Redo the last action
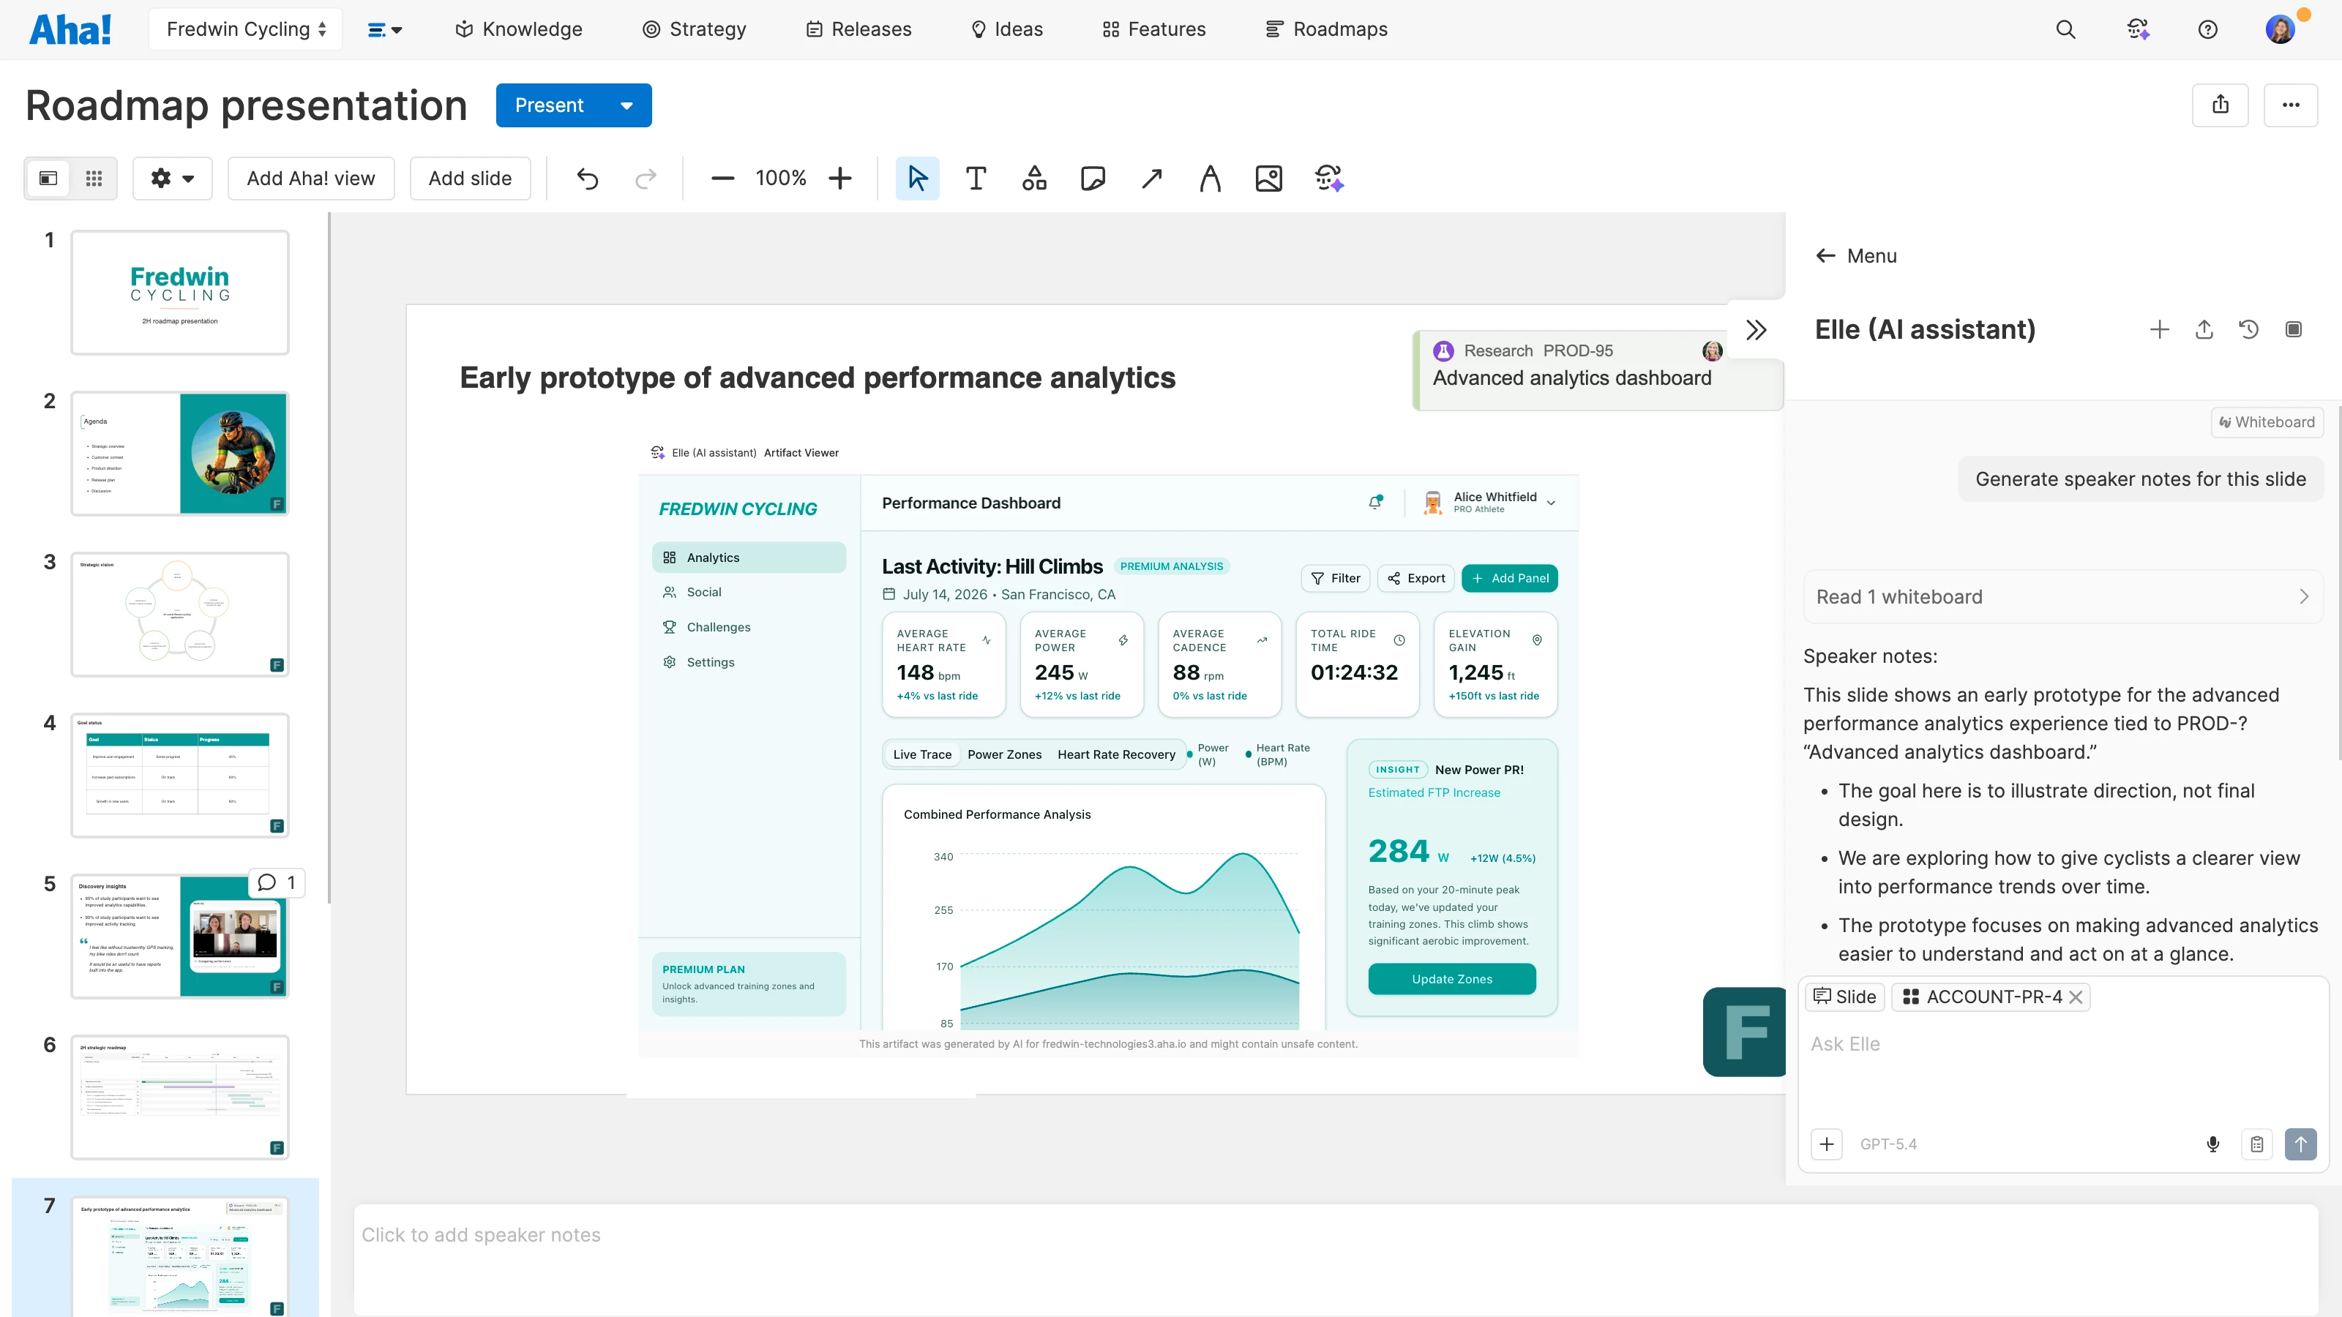Viewport: 2342px width, 1317px height. [646, 178]
